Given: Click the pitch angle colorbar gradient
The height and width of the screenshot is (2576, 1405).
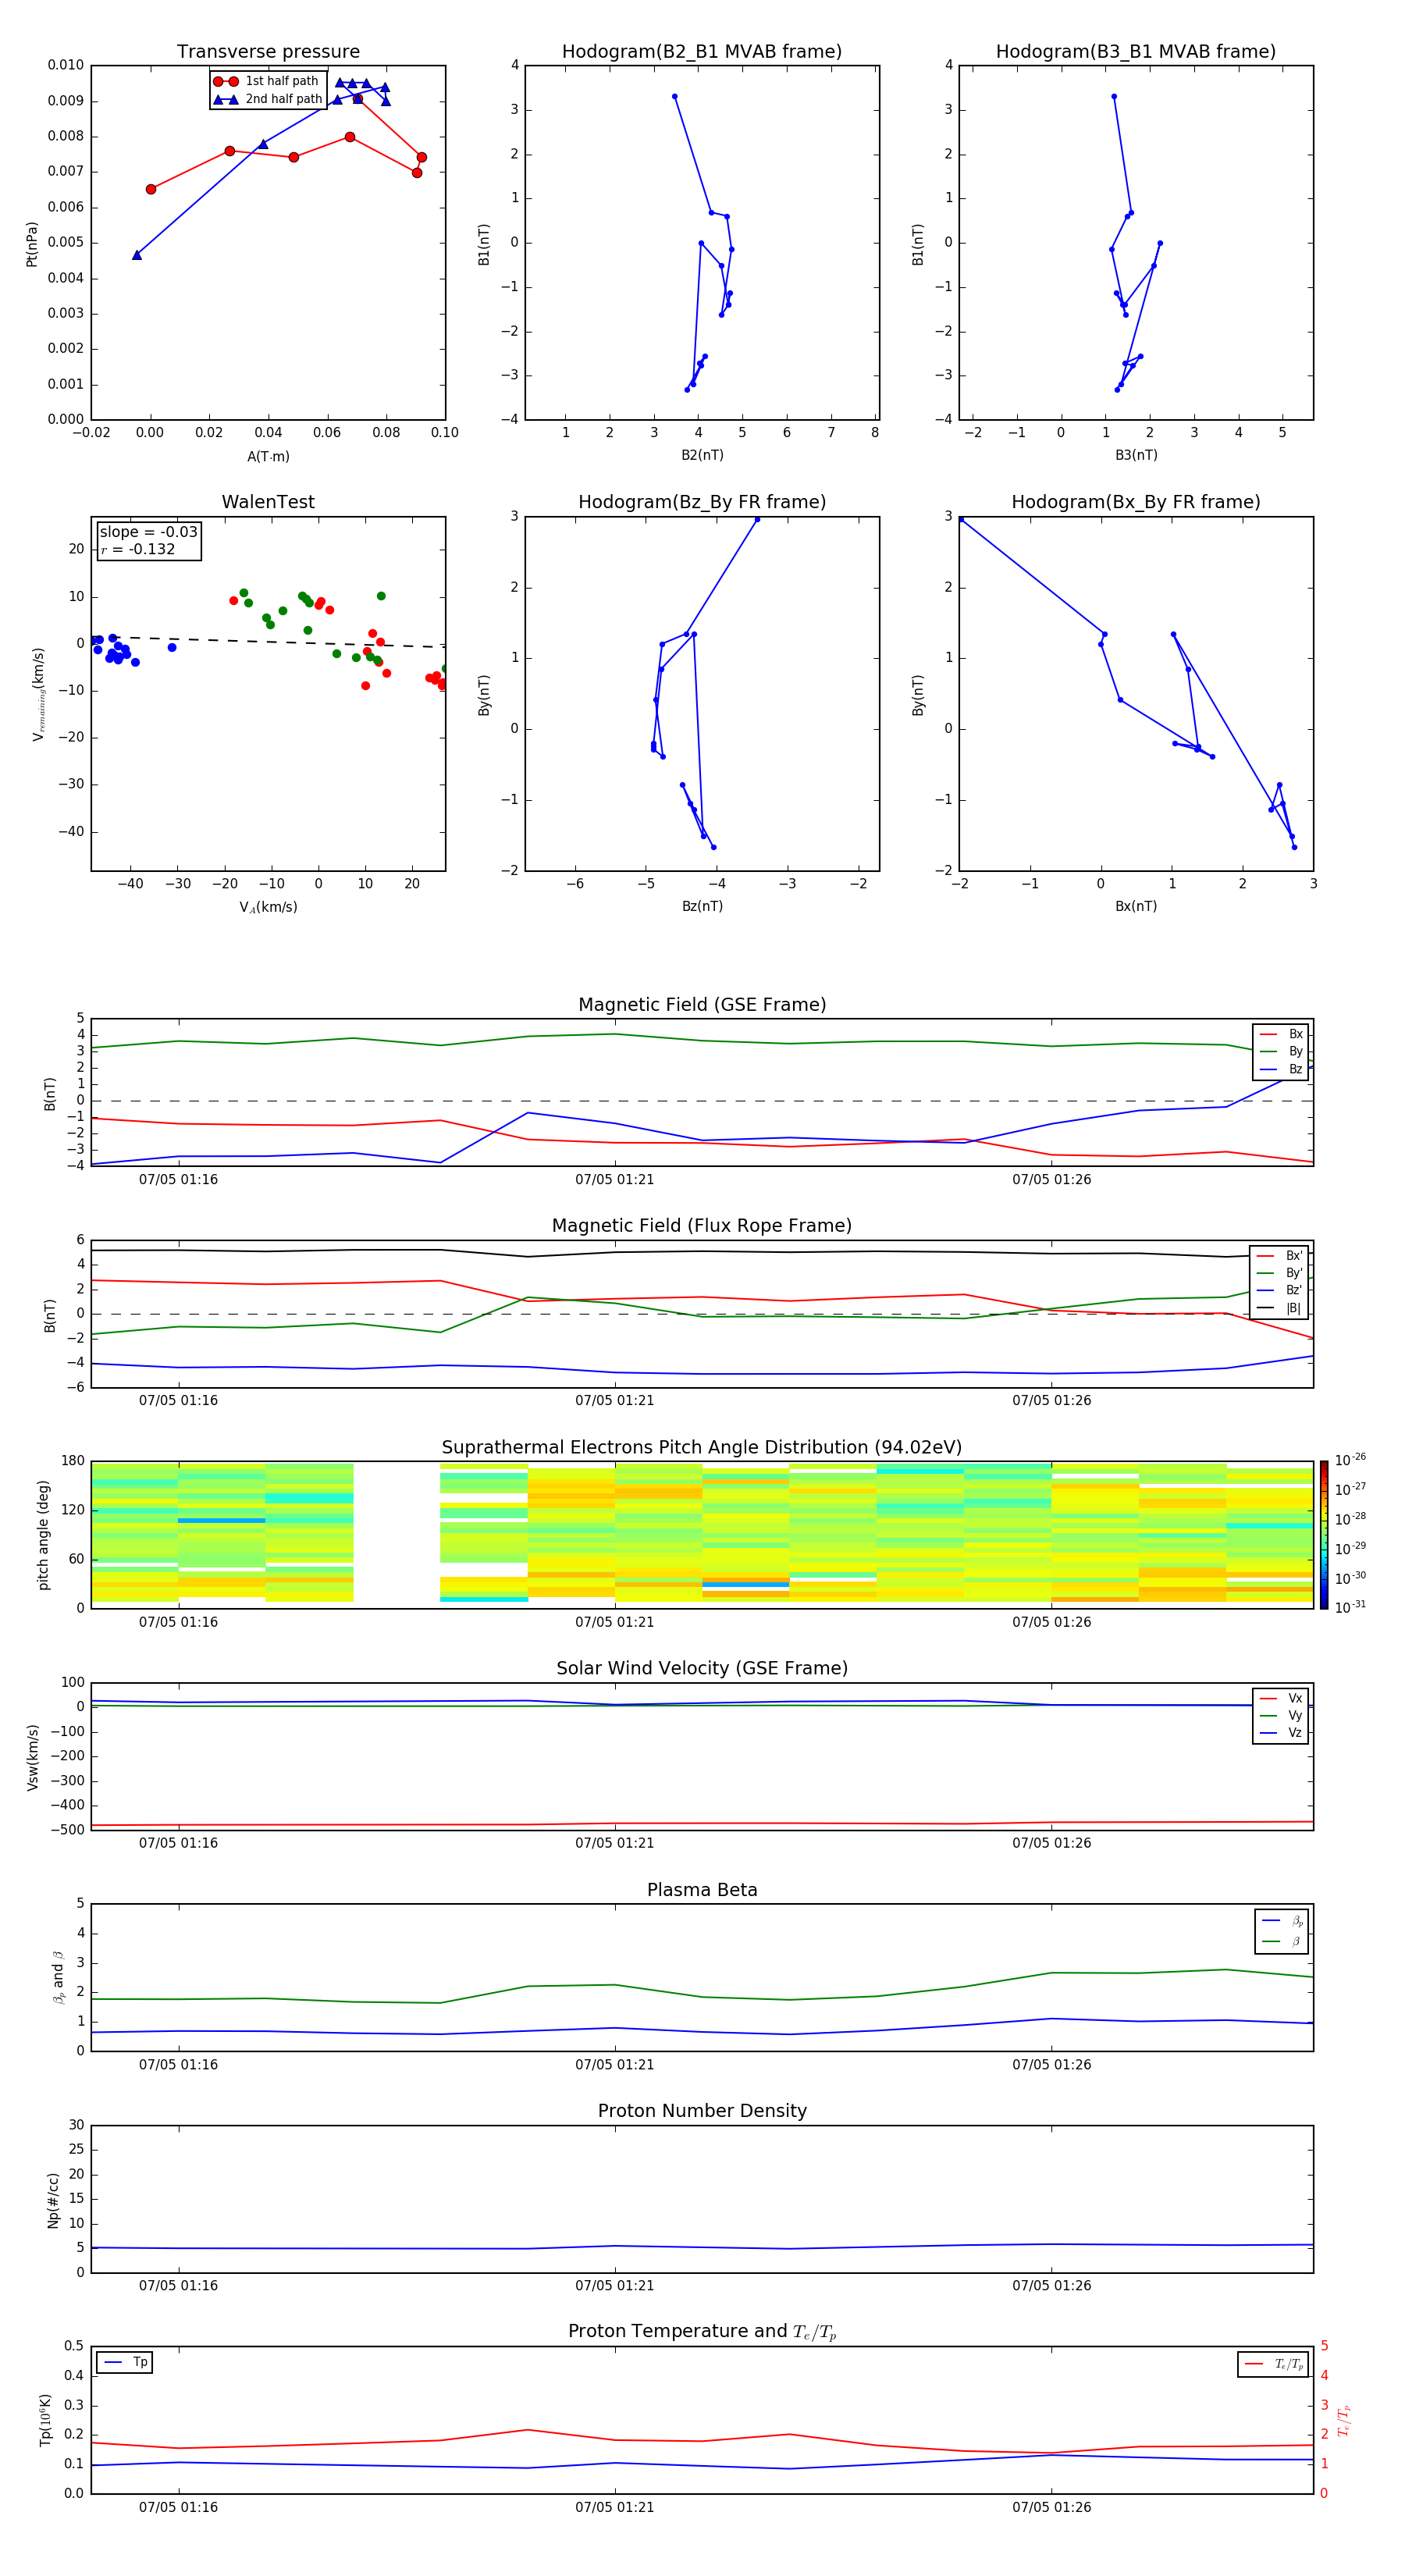Looking at the screenshot, I should (1324, 1535).
